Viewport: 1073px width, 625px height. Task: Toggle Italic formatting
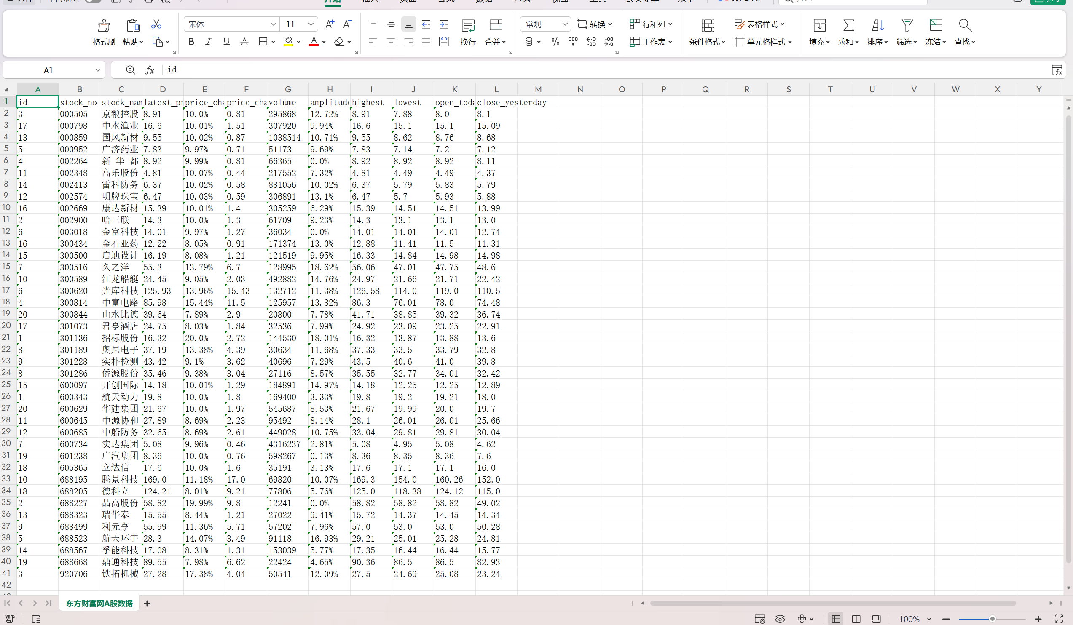pos(209,42)
